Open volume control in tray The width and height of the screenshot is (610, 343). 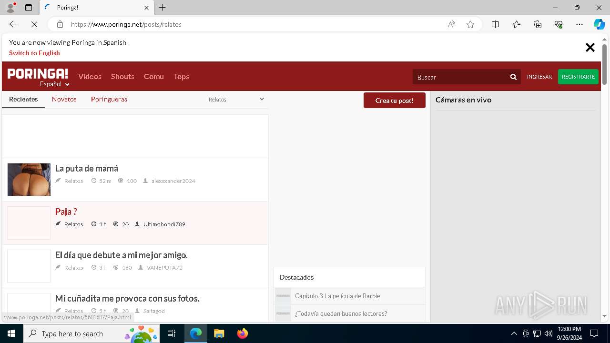pyautogui.click(x=549, y=333)
